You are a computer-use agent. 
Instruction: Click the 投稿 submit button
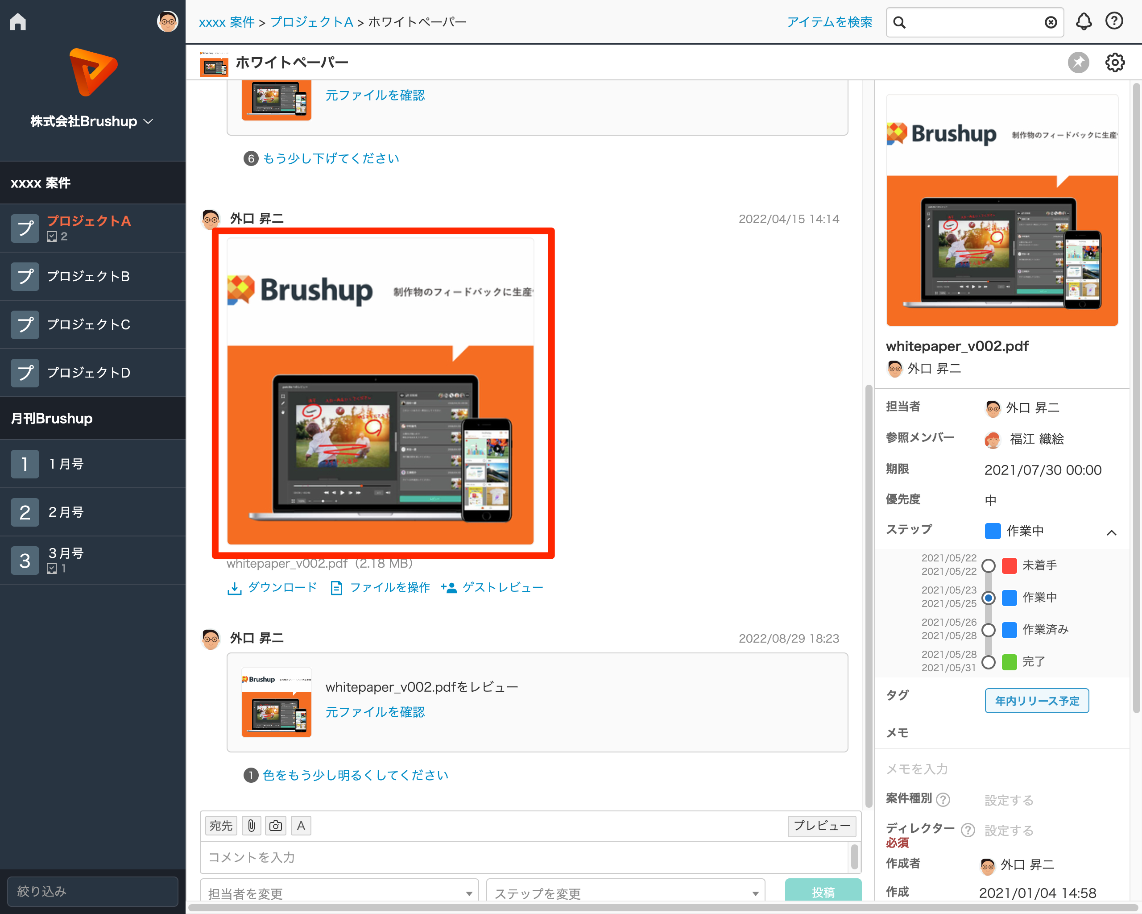[x=823, y=891]
